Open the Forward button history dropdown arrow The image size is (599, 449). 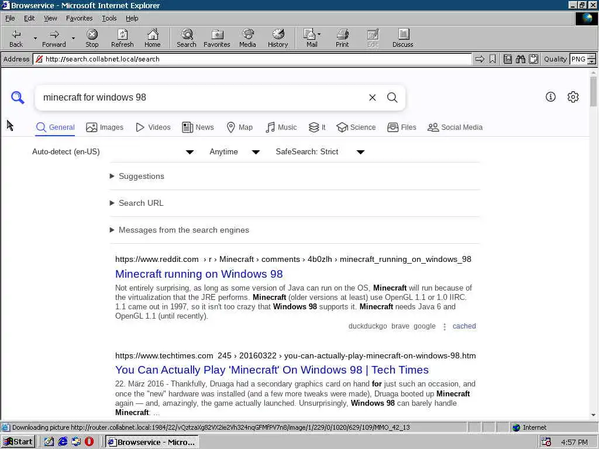click(x=73, y=38)
